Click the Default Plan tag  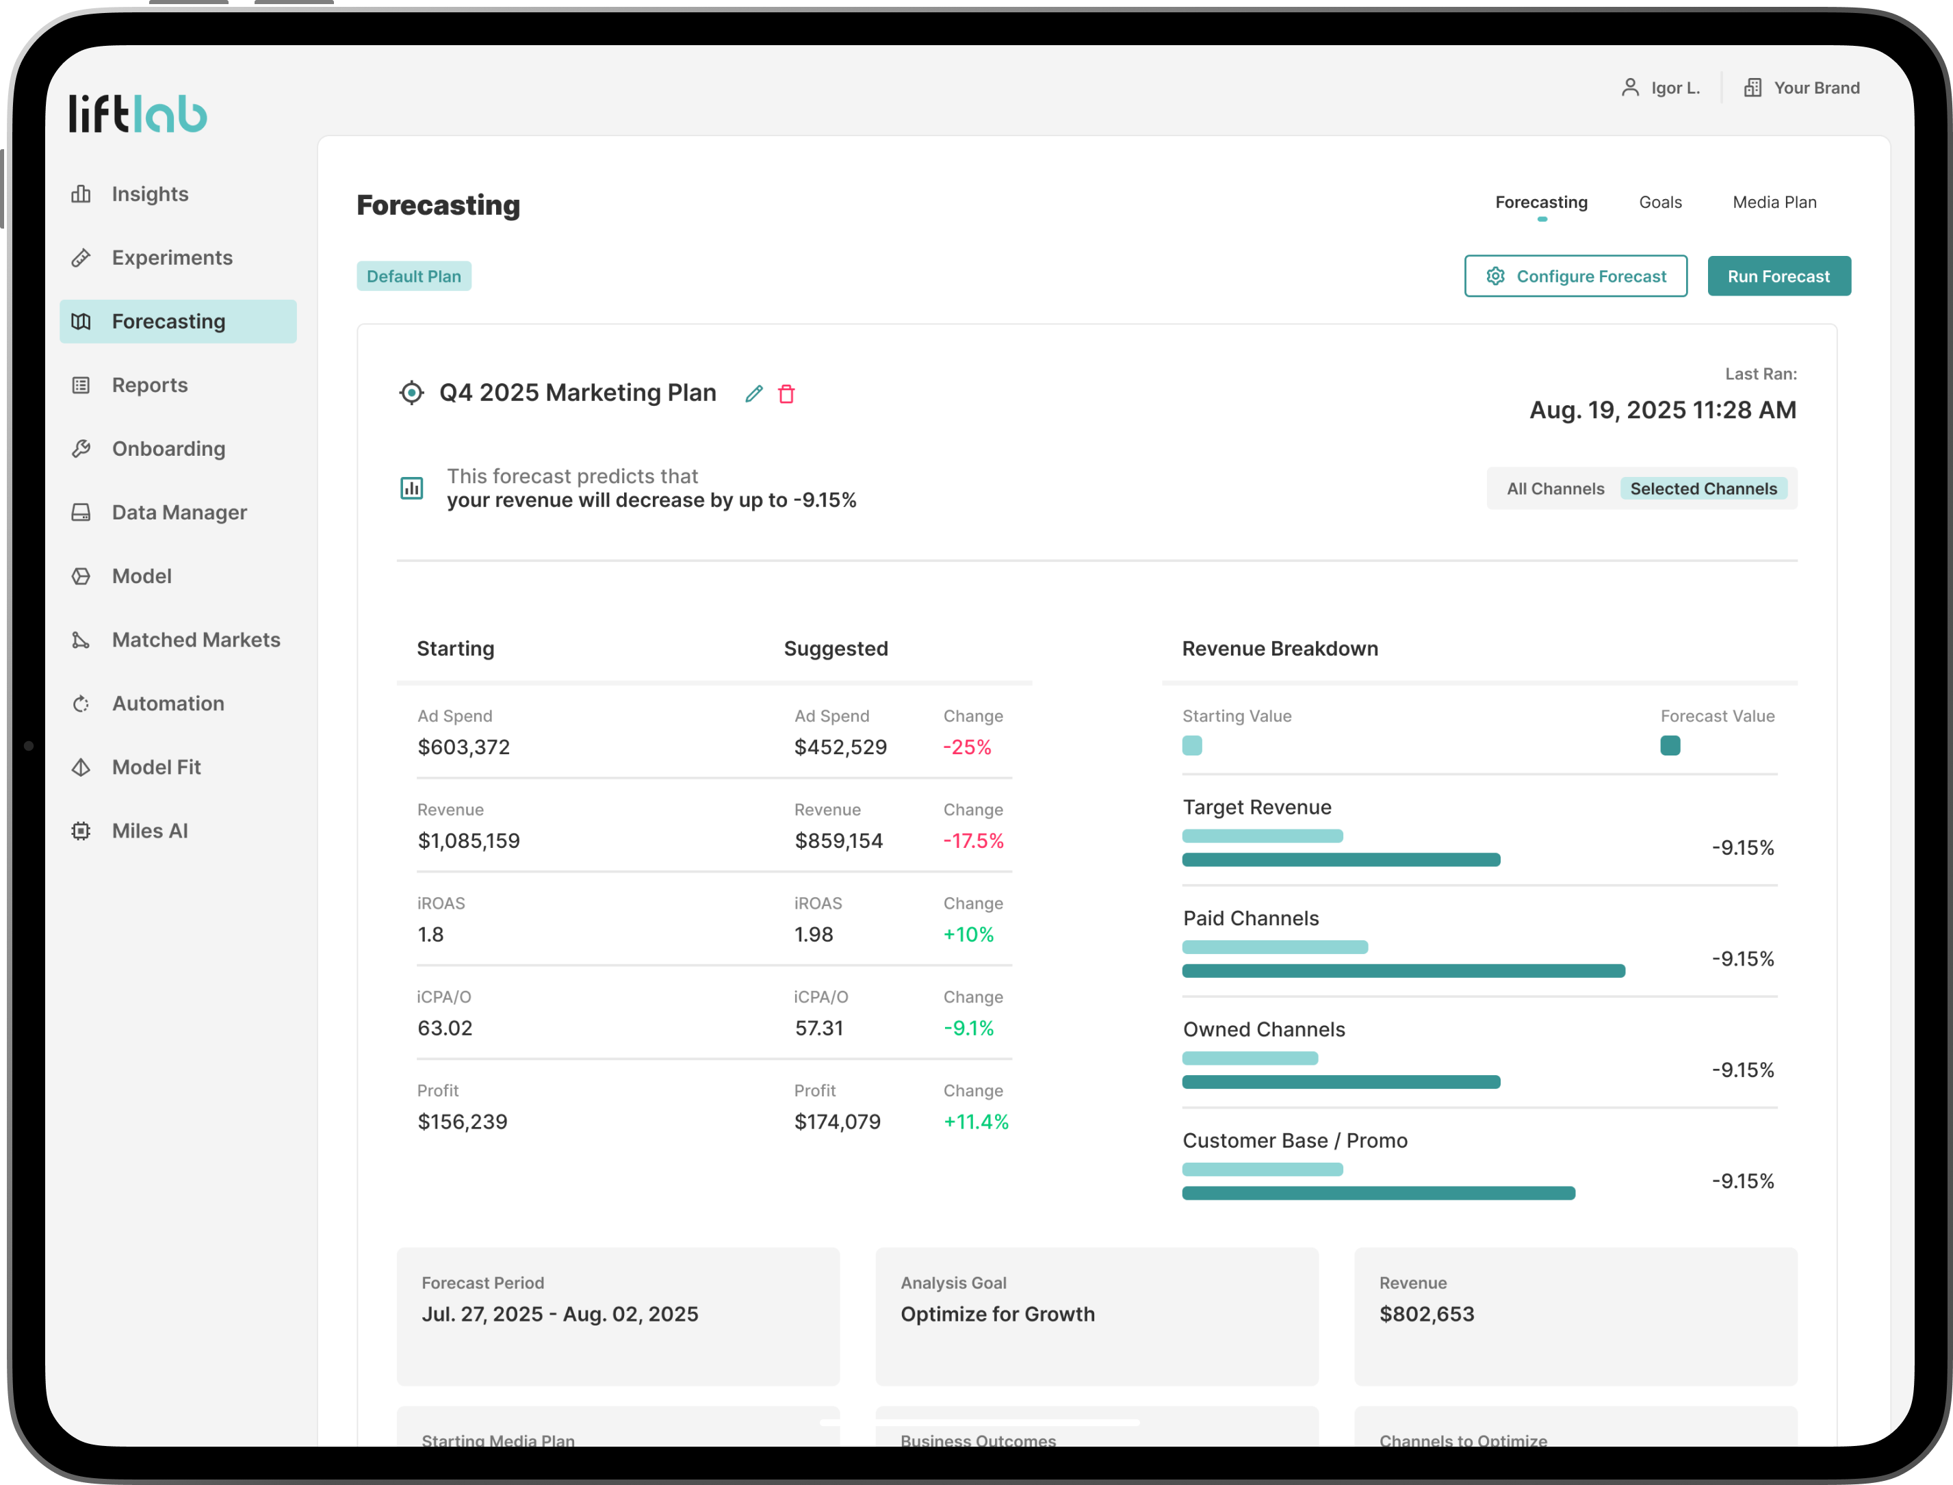[x=413, y=276]
